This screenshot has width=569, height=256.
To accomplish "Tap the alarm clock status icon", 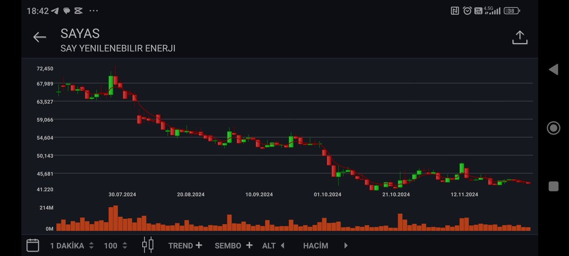I will (467, 10).
